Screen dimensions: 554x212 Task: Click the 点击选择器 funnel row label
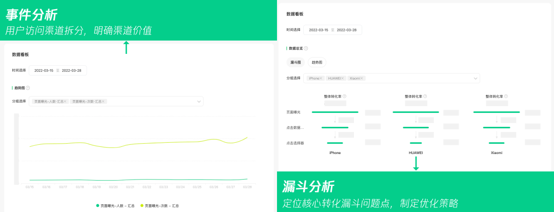click(x=295, y=143)
